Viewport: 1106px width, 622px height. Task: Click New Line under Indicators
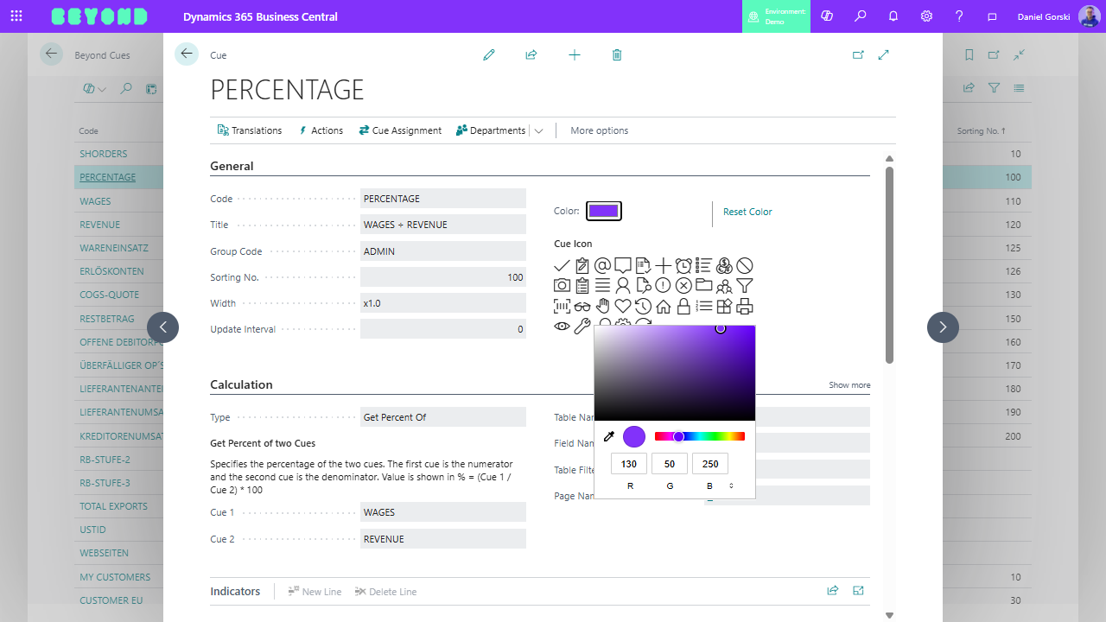pos(315,591)
